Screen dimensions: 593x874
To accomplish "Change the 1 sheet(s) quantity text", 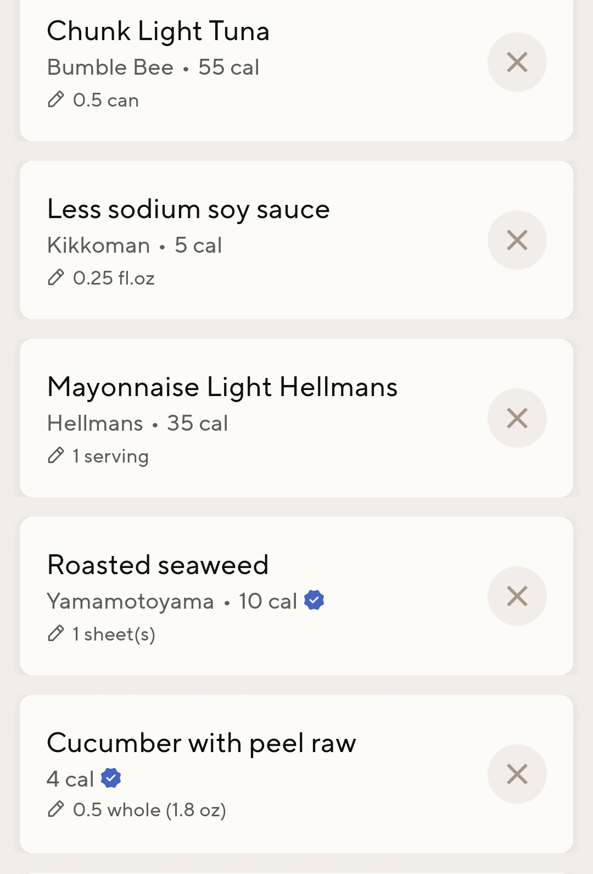I will pos(114,634).
